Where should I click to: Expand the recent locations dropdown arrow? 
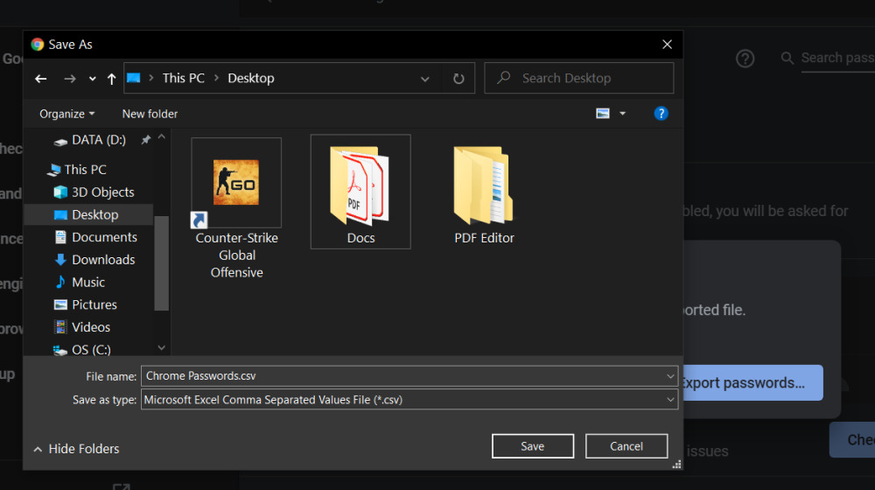(x=92, y=79)
